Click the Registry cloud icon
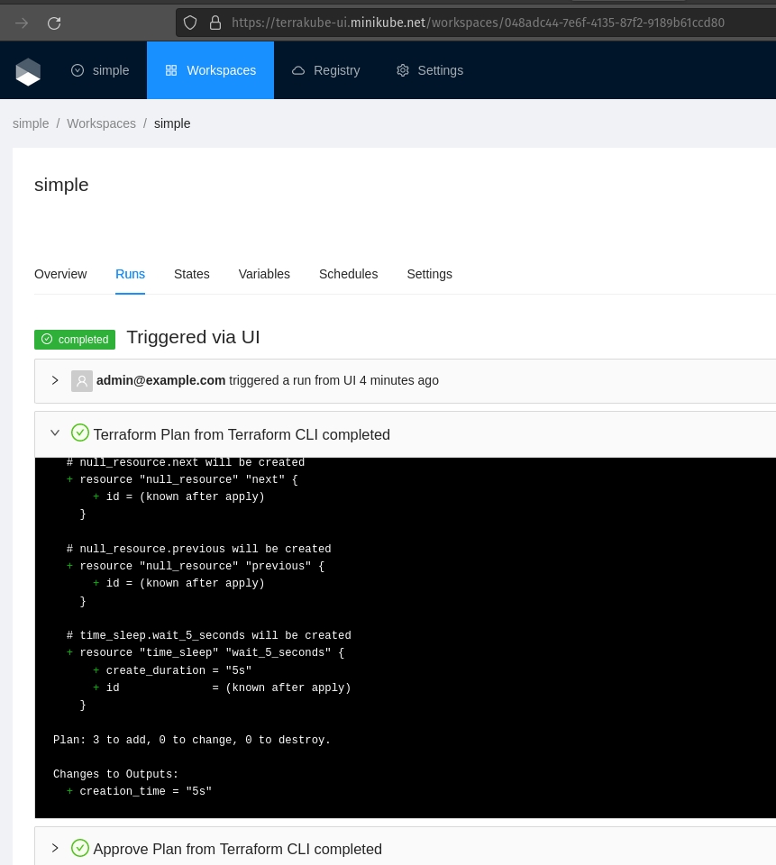This screenshot has width=776, height=865. (298, 70)
